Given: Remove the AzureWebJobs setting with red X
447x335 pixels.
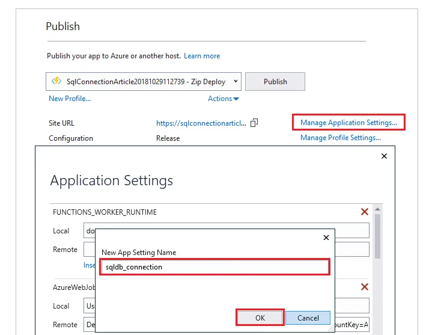Looking at the screenshot, I should point(364,287).
